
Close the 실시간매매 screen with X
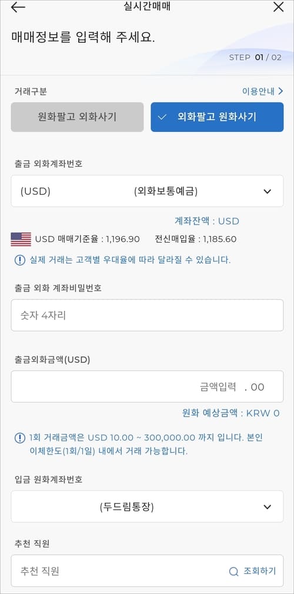click(x=278, y=7)
